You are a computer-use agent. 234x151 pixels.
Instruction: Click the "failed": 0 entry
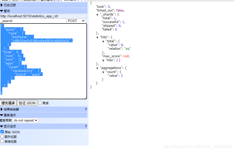110,29
